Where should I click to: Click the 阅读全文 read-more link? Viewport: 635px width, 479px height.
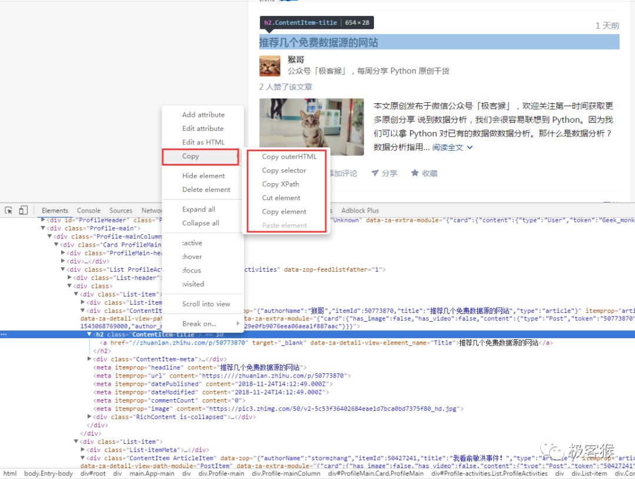pos(452,147)
